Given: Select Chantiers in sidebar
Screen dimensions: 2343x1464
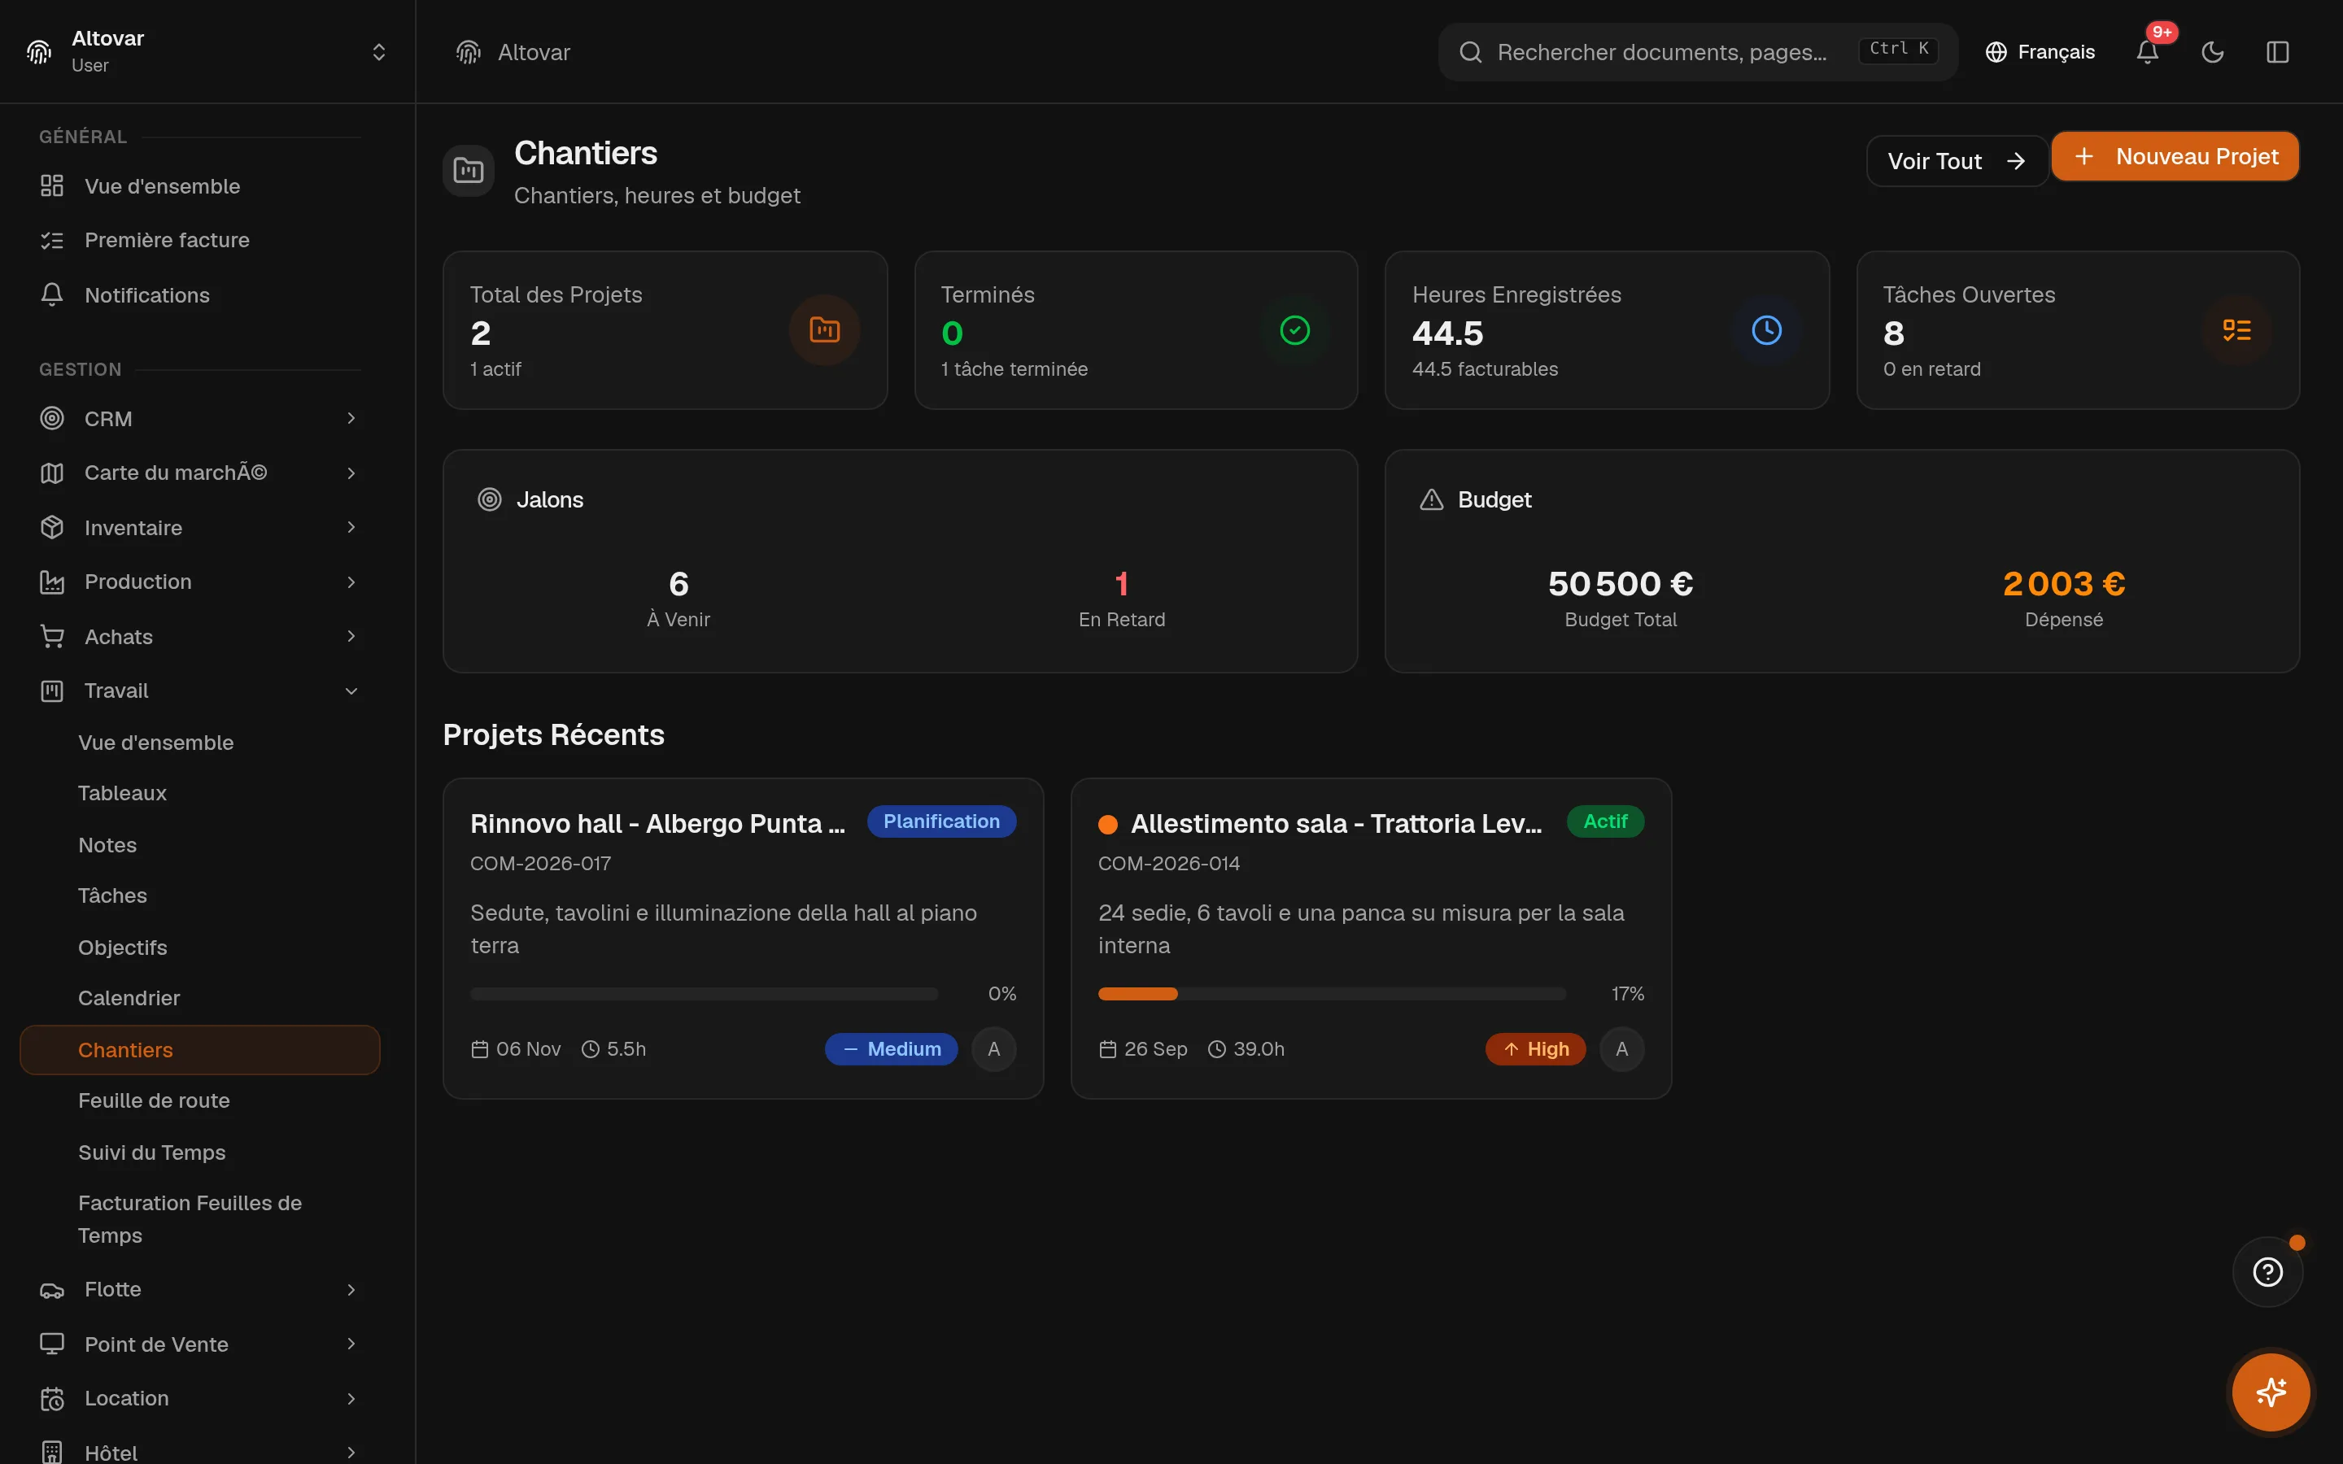Looking at the screenshot, I should (199, 1049).
